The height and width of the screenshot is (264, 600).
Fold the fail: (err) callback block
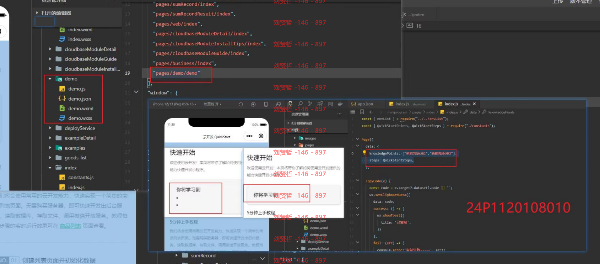point(357,242)
